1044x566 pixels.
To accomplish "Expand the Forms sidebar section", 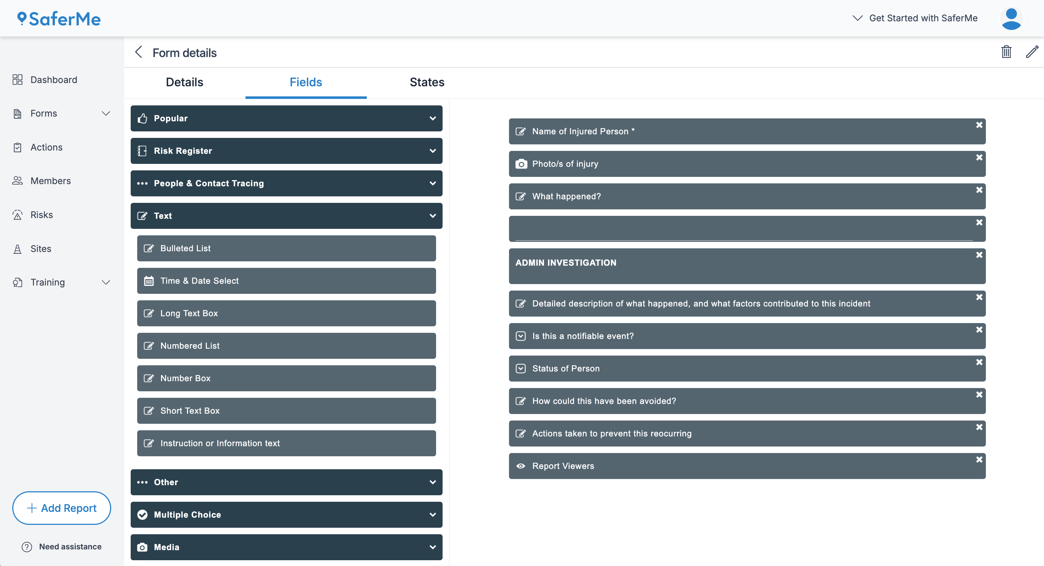I will [x=106, y=113].
